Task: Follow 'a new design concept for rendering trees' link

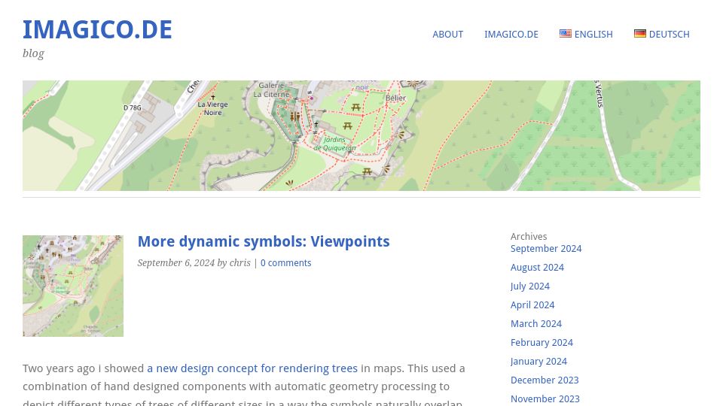Action: click(x=252, y=368)
